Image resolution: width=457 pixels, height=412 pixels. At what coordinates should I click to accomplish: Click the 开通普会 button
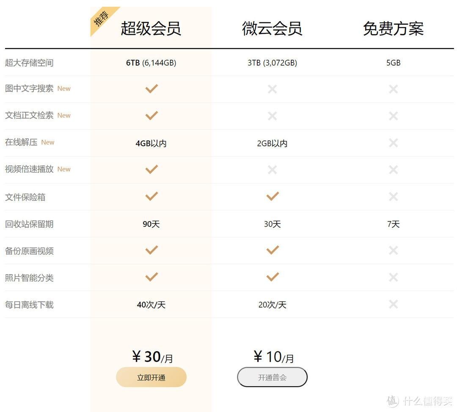[272, 377]
